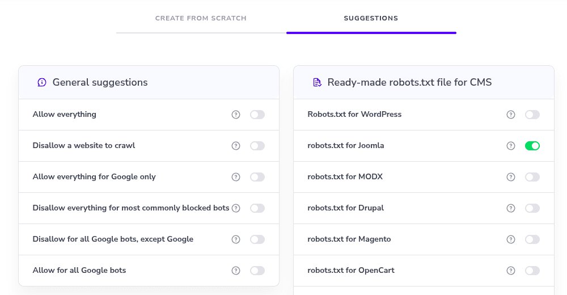Show help tooltip for robots.txt for Joomla
Screen dimensions: 567x295
pos(511,146)
